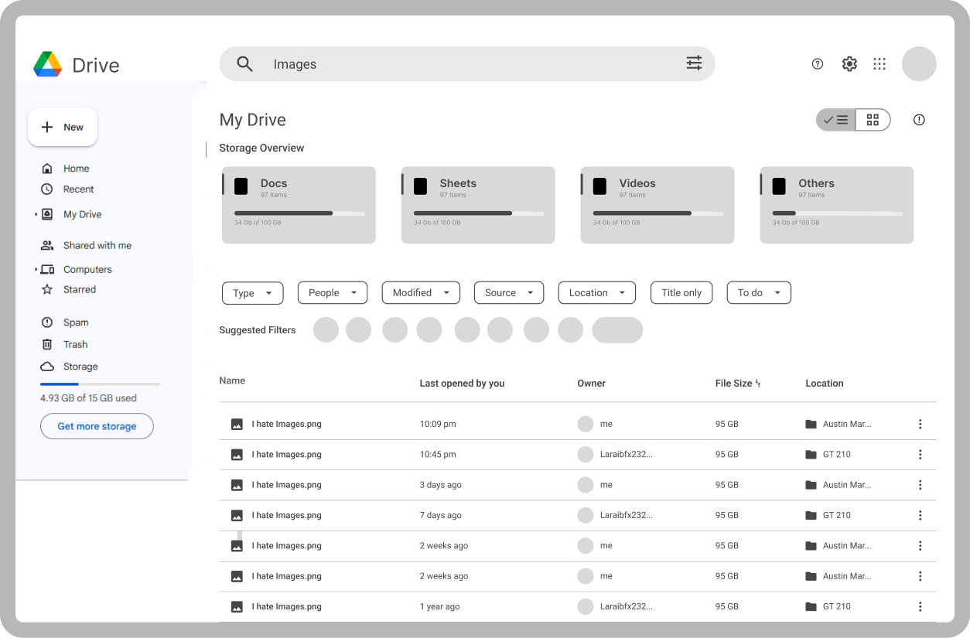The height and width of the screenshot is (638, 970).
Task: Go to Recent in sidebar
Action: click(79, 189)
